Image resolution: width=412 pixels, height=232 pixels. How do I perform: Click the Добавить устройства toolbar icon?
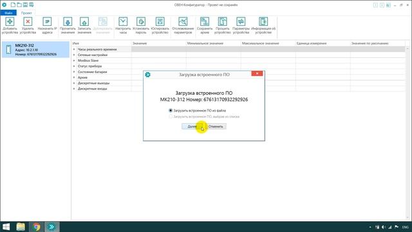10,26
